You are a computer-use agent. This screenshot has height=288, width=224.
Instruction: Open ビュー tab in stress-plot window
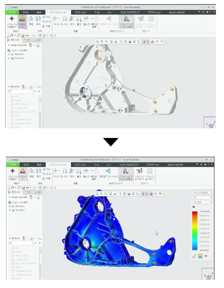(x=109, y=165)
